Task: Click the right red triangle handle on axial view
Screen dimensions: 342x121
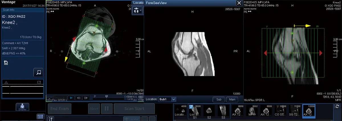Action: click(105, 50)
